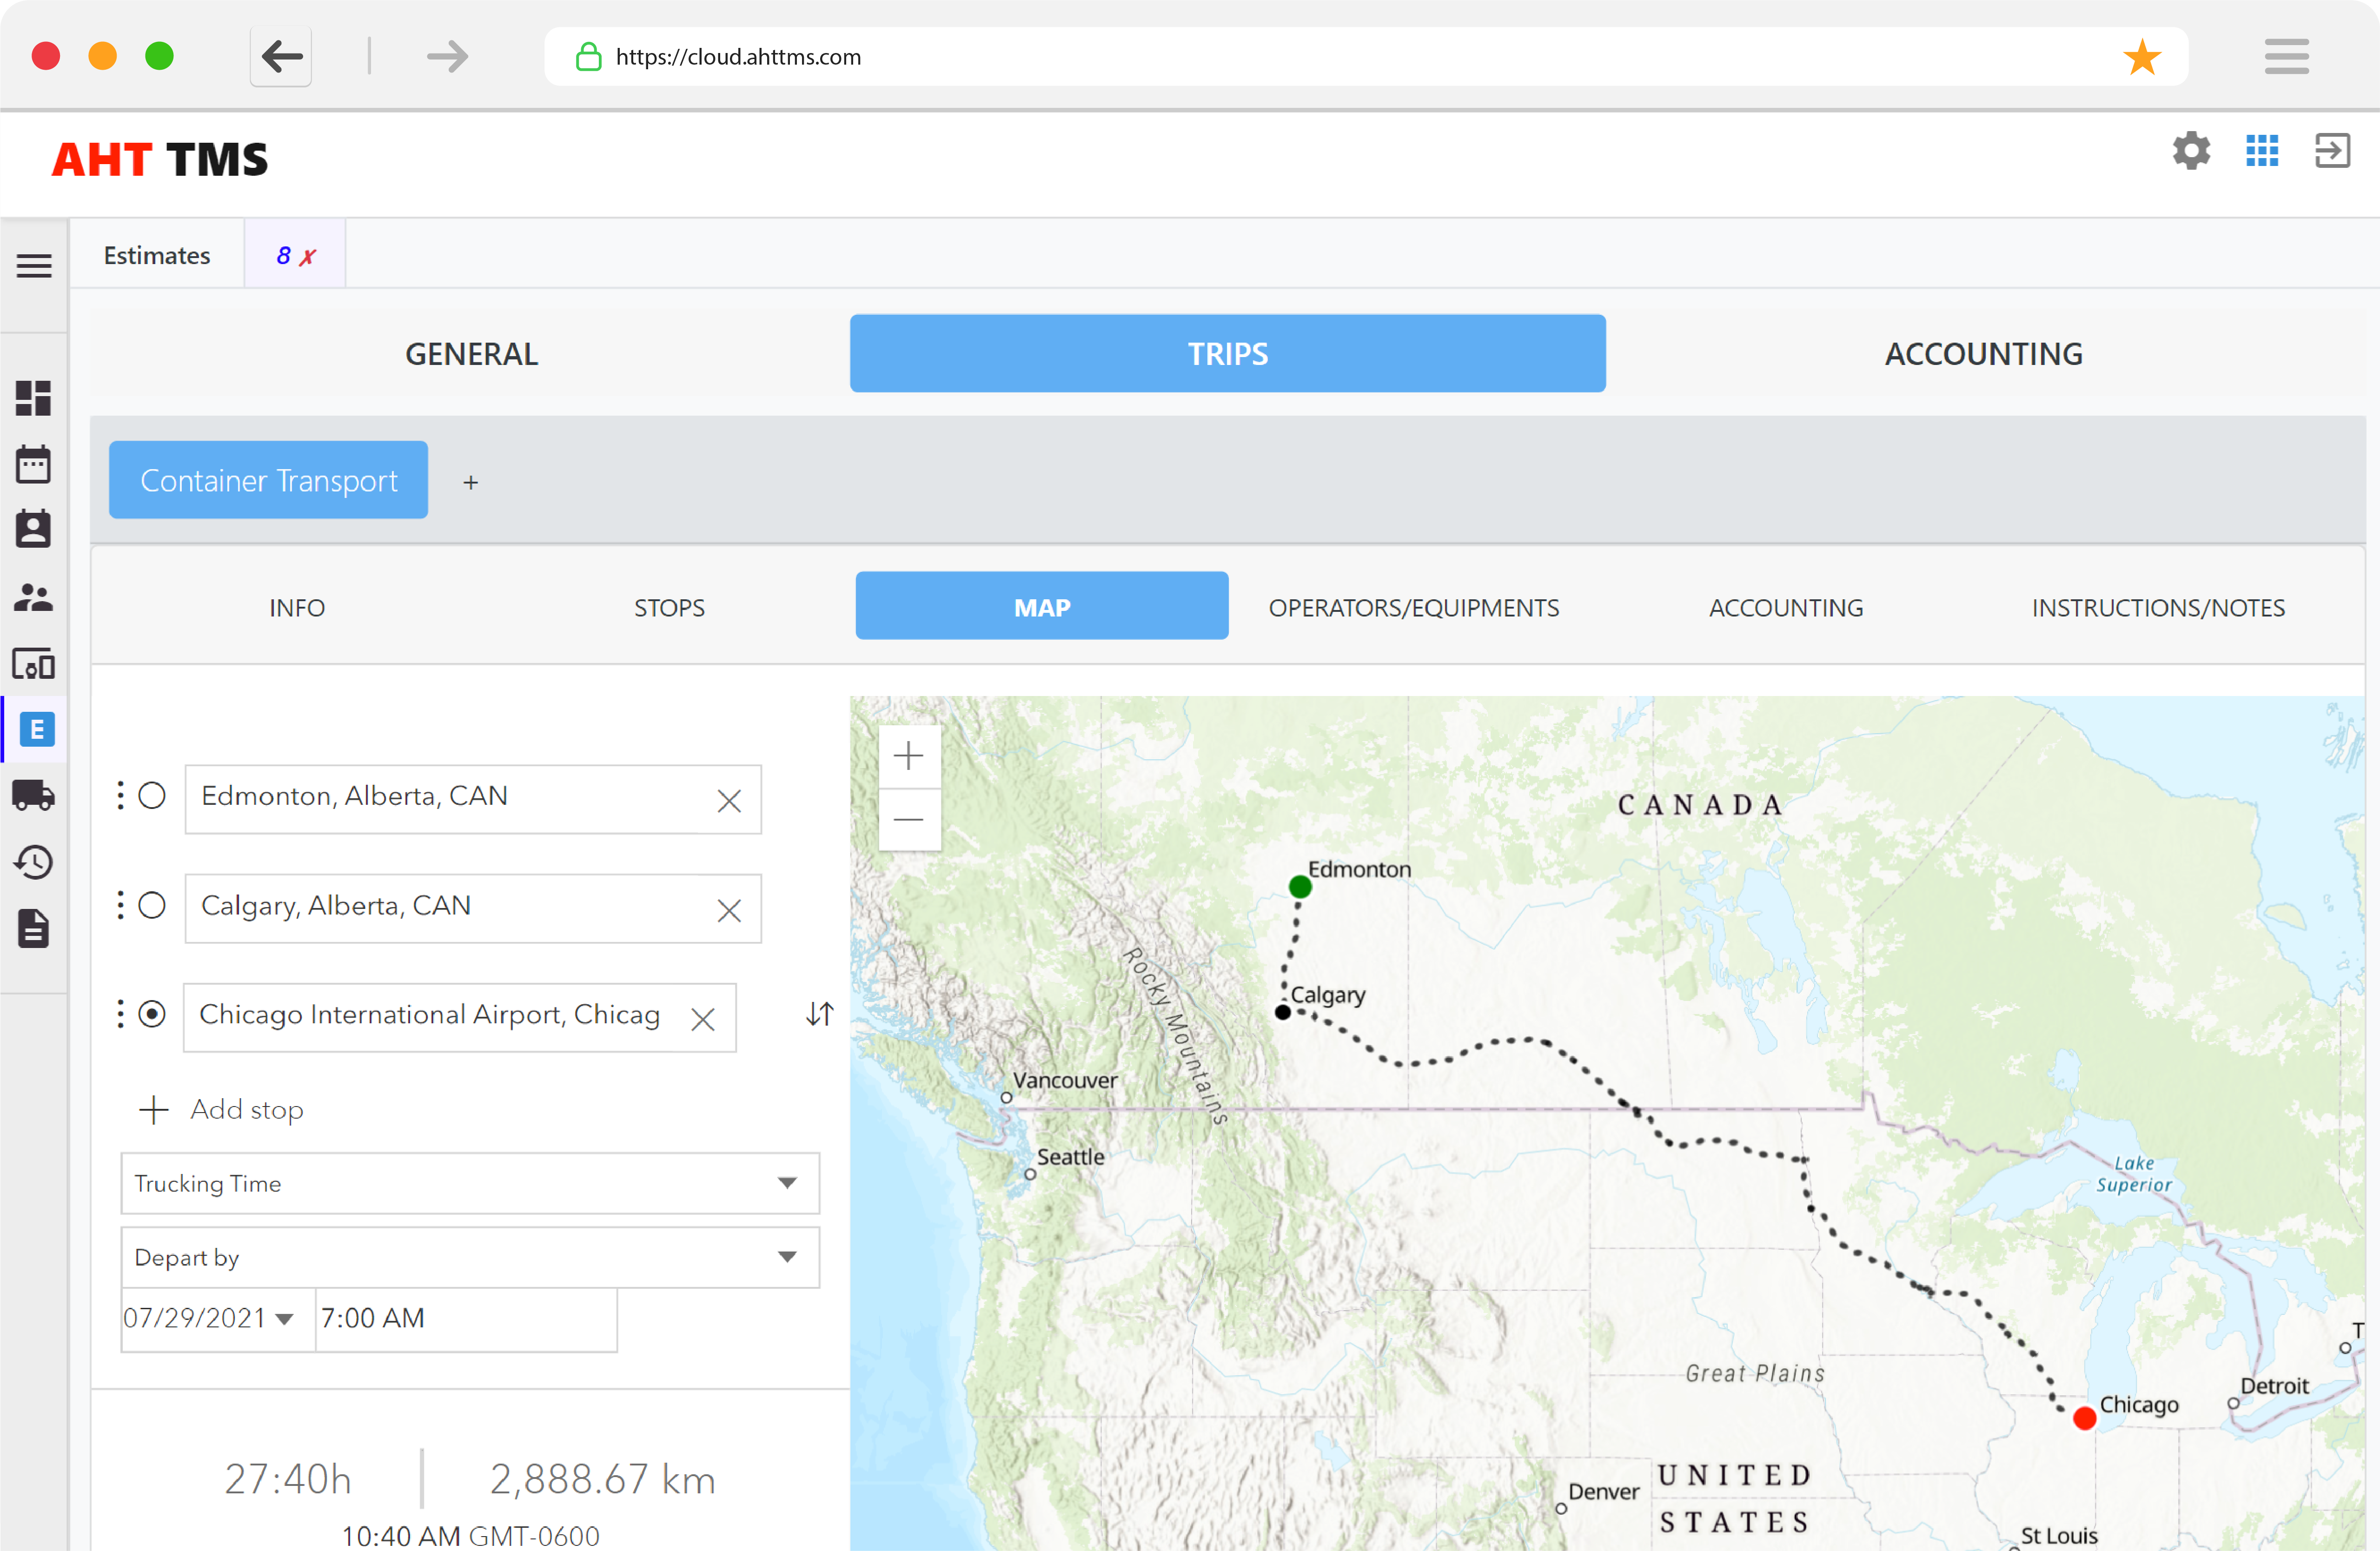Open the document icon in sidebar

(34, 929)
